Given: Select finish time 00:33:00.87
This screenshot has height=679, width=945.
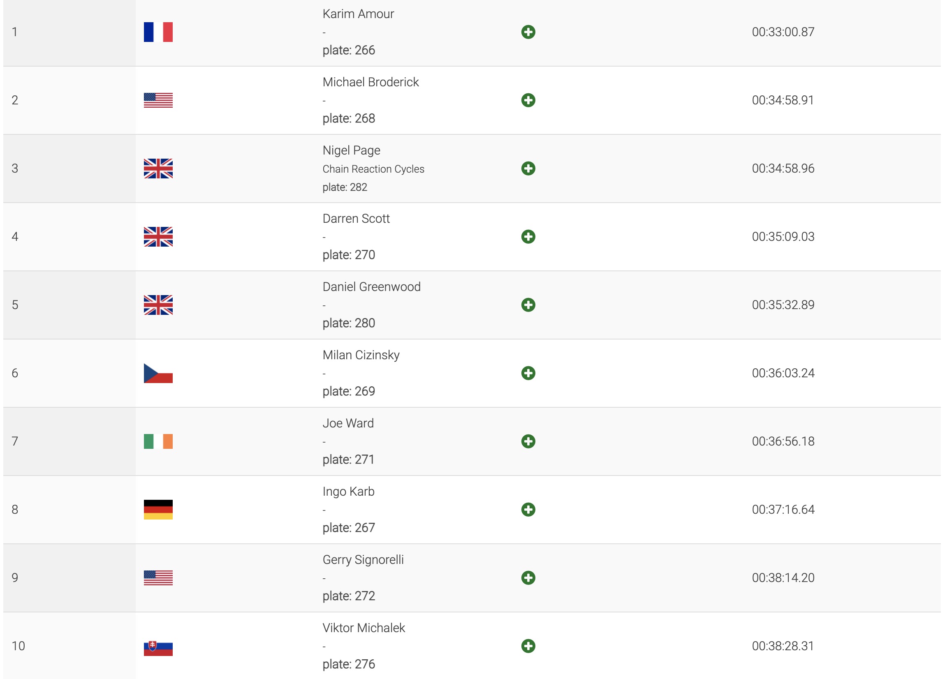Looking at the screenshot, I should [783, 32].
